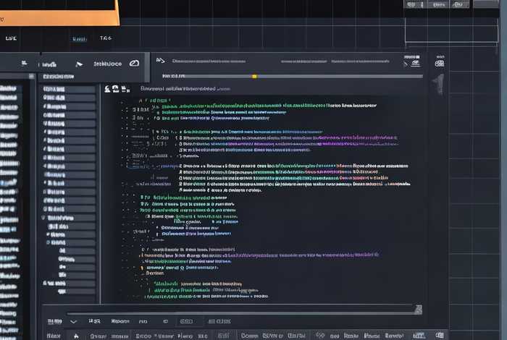The image size is (507, 340).
Task: Click the rightmost icon in the bottom status bar
Action: [x=440, y=336]
